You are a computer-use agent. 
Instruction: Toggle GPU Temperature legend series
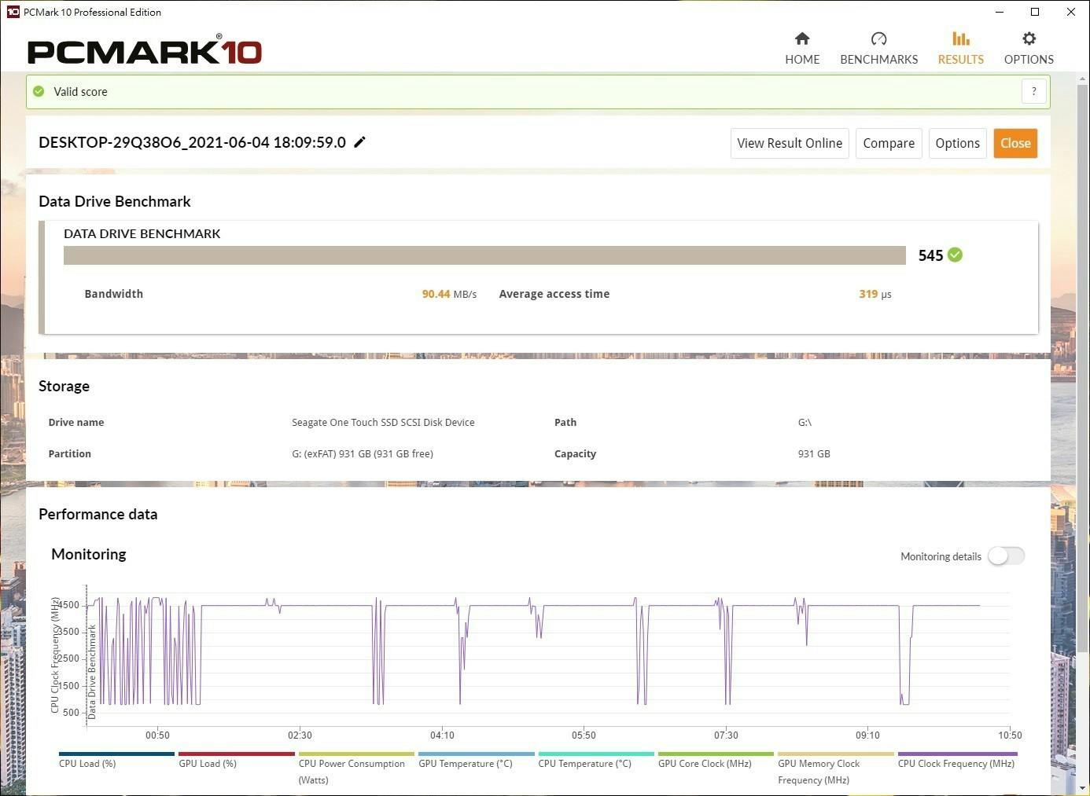(476, 763)
